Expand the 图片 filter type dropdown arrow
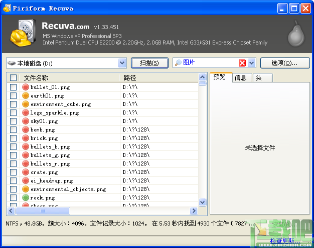314x248 pixels. [251, 63]
